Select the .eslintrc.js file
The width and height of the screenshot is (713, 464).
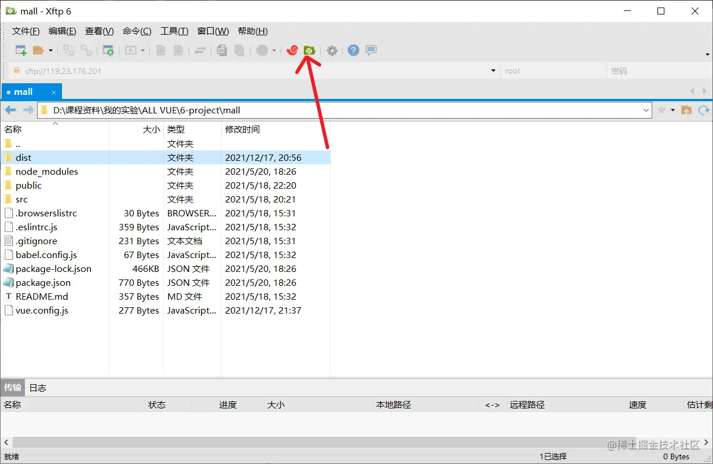pos(165,227)
